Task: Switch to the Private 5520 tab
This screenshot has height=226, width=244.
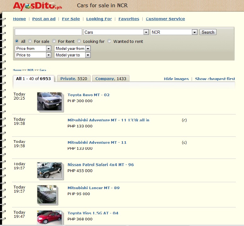Action: point(74,79)
